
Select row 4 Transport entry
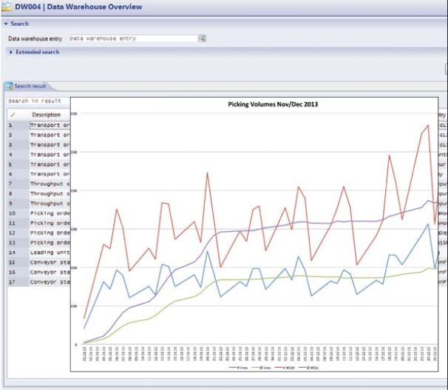(50, 154)
